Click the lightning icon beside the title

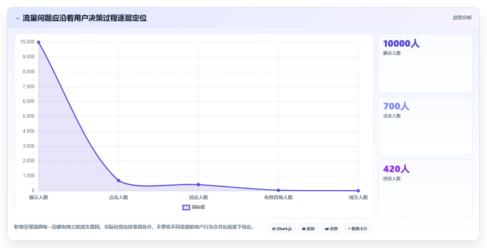coord(17,18)
